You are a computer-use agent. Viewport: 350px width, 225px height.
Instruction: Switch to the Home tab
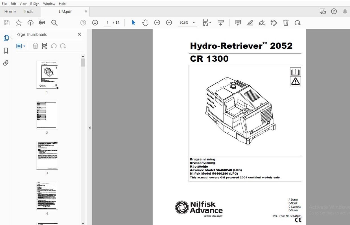pos(10,11)
